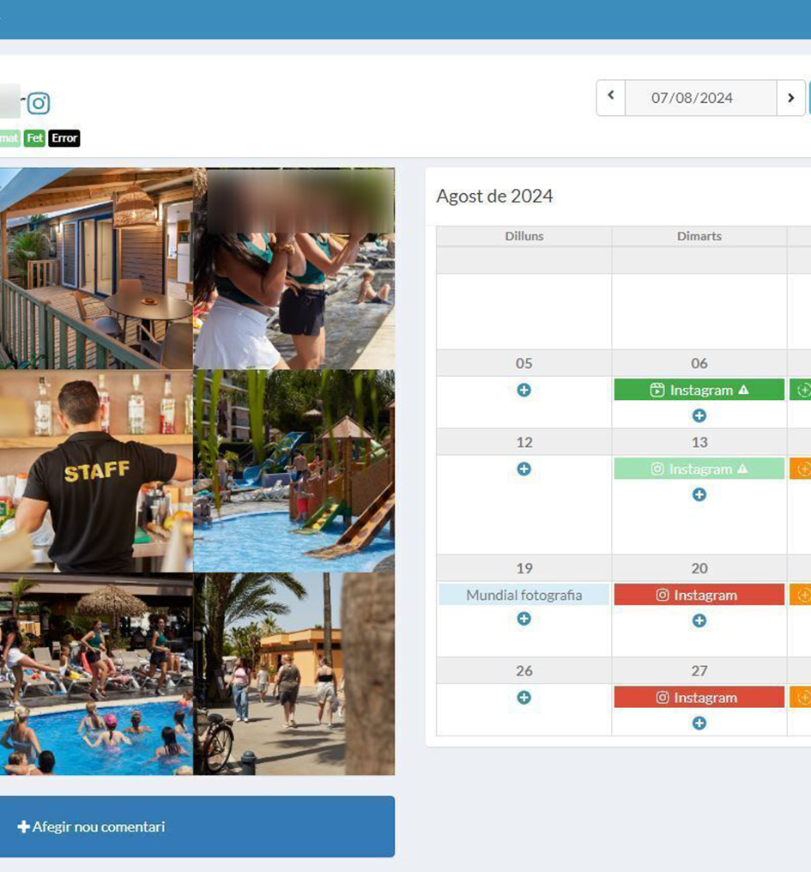Advance to the next date with right chevron
The width and height of the screenshot is (811, 872).
(x=790, y=98)
